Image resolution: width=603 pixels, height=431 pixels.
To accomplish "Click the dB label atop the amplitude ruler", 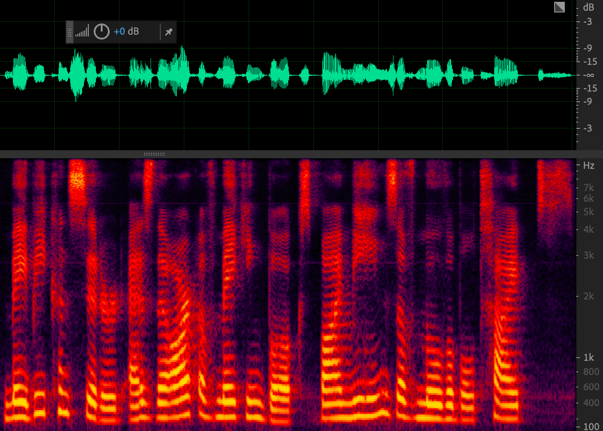I will (x=588, y=7).
